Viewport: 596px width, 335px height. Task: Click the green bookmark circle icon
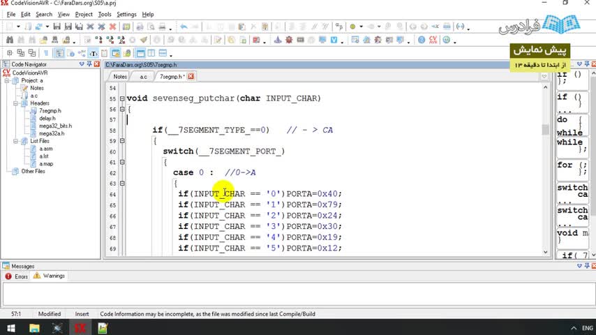coord(352,27)
